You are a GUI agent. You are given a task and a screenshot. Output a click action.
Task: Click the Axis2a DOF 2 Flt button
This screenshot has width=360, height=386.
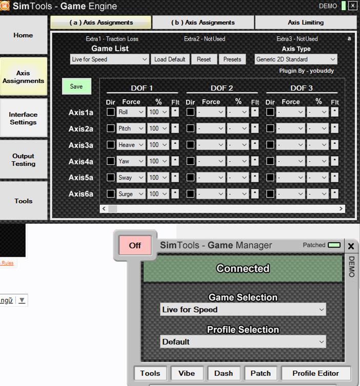point(255,128)
